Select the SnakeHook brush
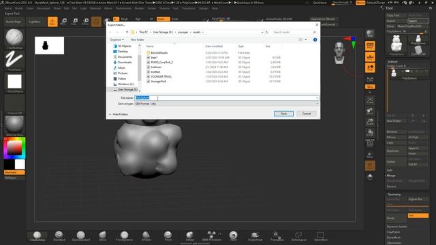 click(255, 236)
